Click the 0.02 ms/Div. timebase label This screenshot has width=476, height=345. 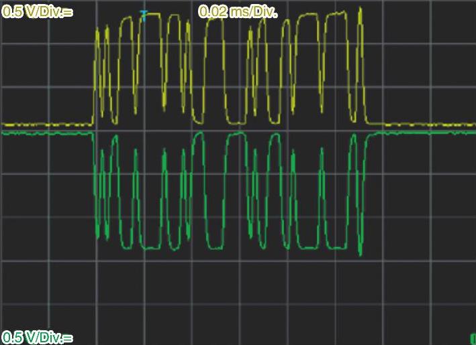point(238,12)
